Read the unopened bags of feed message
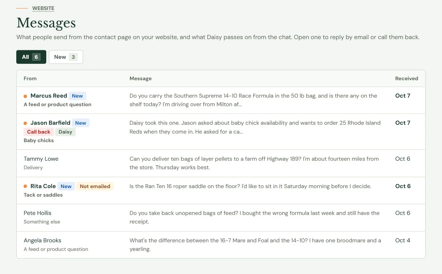 254,217
